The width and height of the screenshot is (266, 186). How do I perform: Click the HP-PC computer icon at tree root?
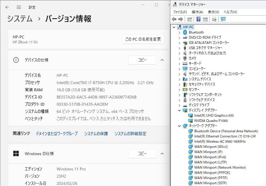(179, 27)
